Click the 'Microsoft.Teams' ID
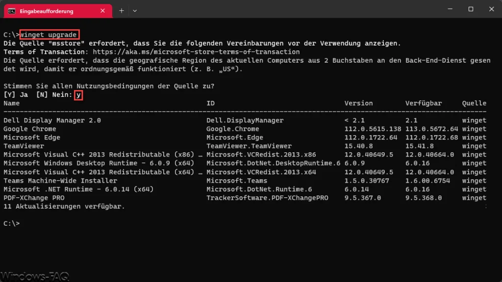 pos(237,181)
